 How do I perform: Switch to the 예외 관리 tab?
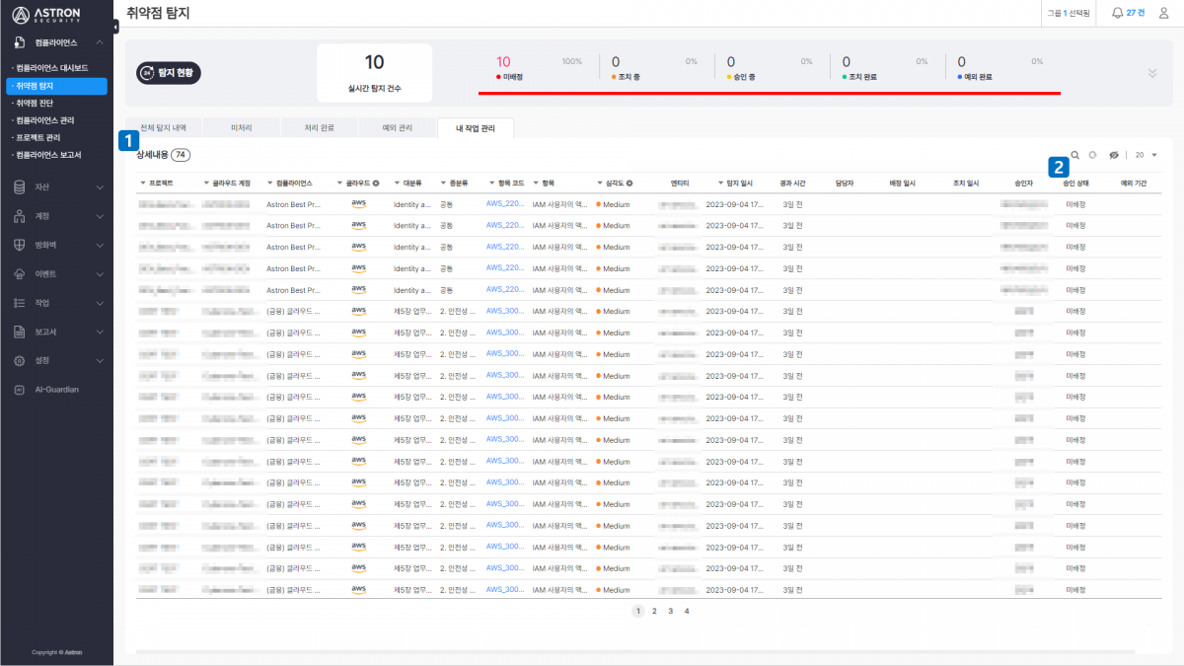tap(397, 128)
